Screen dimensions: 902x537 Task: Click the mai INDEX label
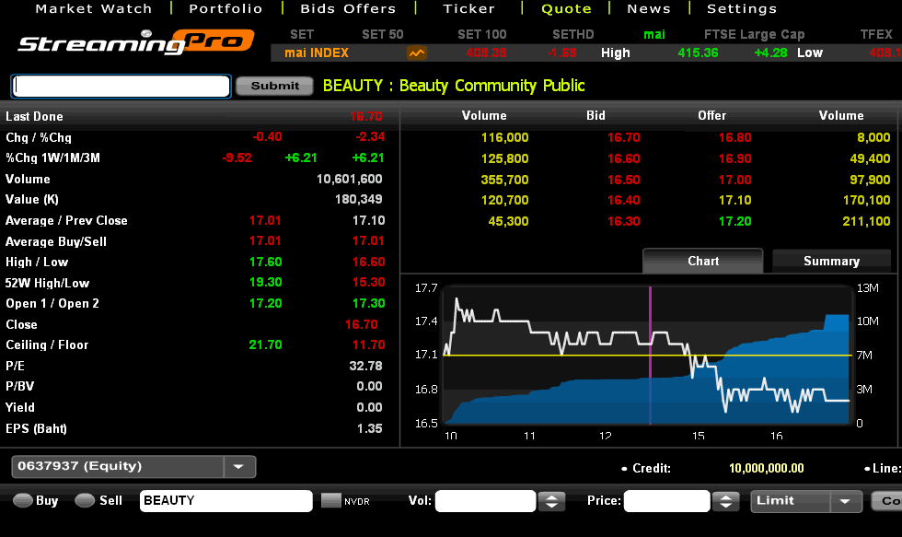[x=317, y=53]
